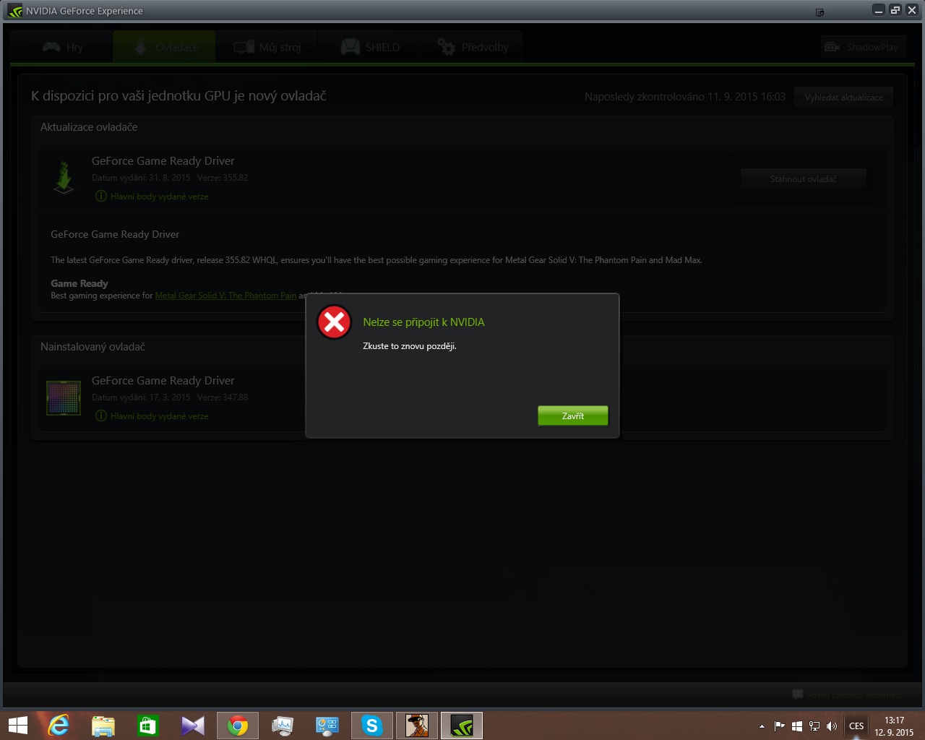Open the Windows Start button
The width and height of the screenshot is (925, 740).
[x=17, y=726]
